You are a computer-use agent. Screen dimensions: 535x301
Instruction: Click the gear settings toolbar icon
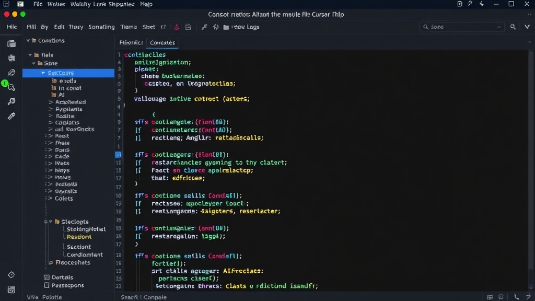coord(216,27)
